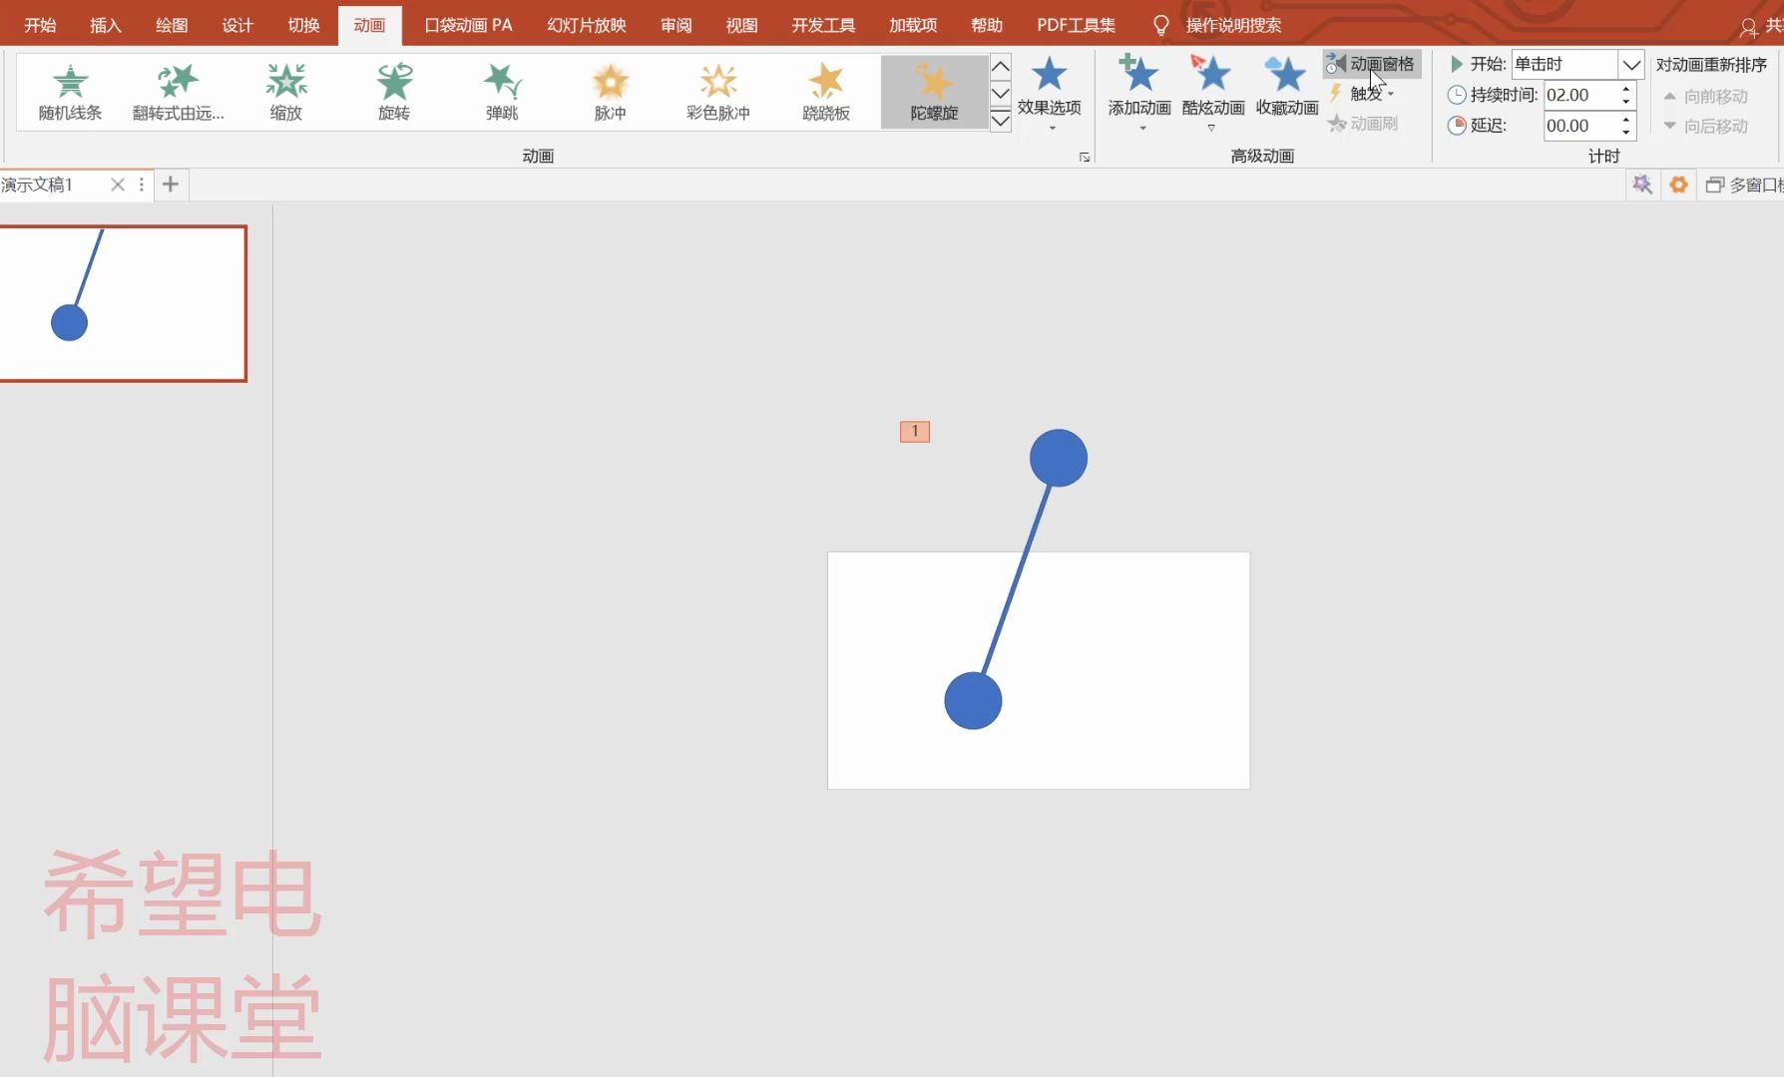The image size is (1784, 1077).
Task: Apply the 缩放 animation
Action: tap(286, 92)
